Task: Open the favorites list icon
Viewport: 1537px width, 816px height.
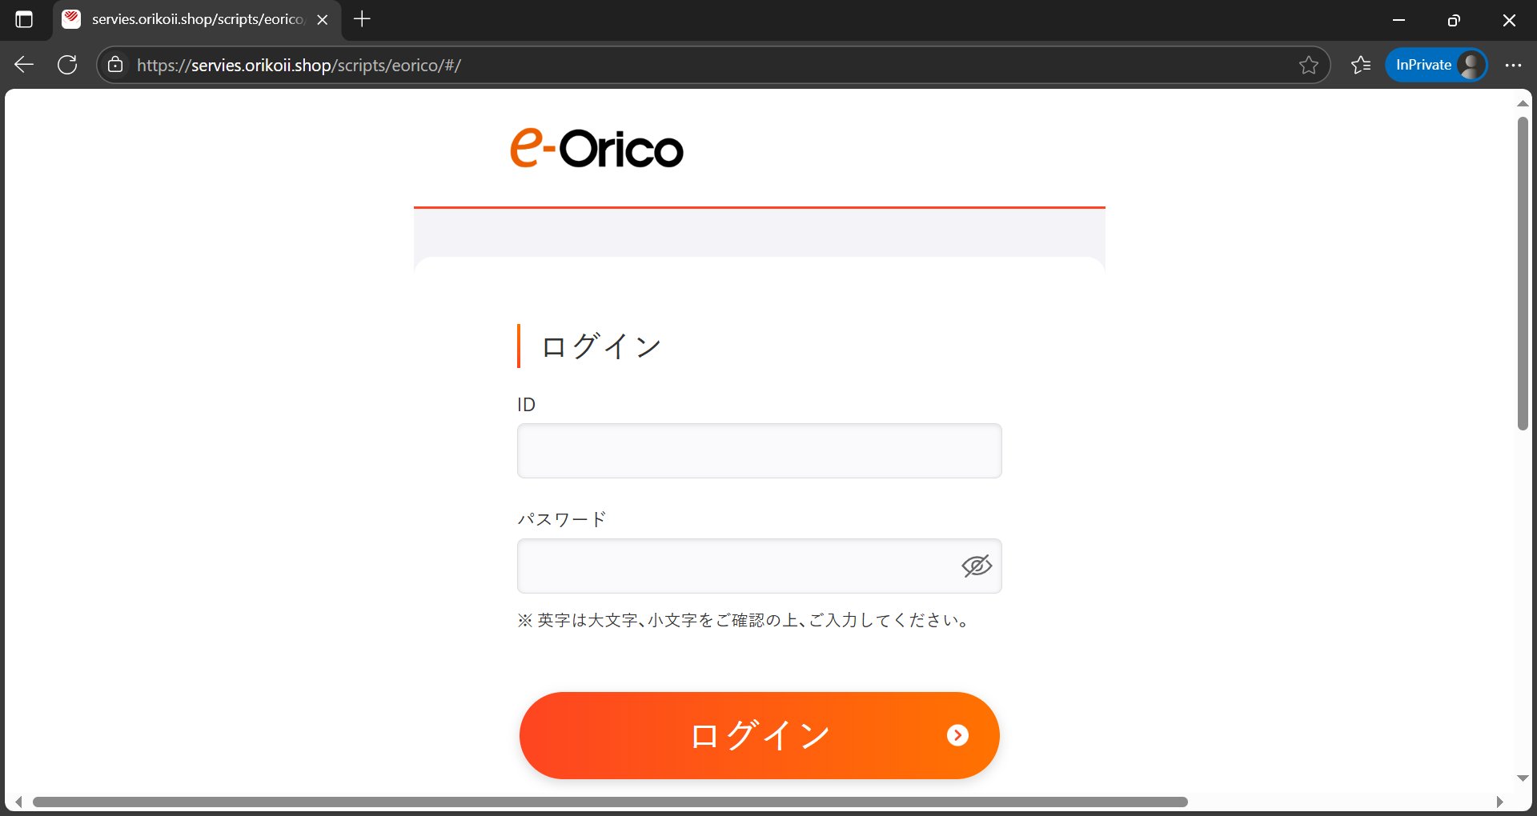Action: point(1361,65)
